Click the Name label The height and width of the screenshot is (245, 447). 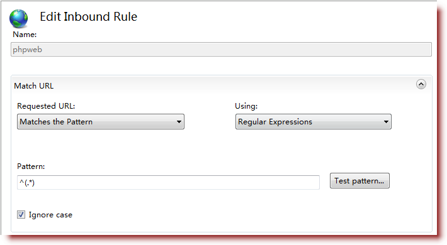25,35
